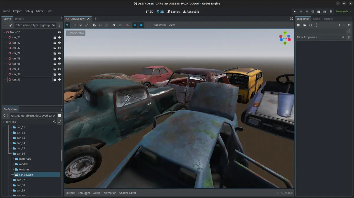Open the Project menu
354x198 pixels.
[17, 11]
